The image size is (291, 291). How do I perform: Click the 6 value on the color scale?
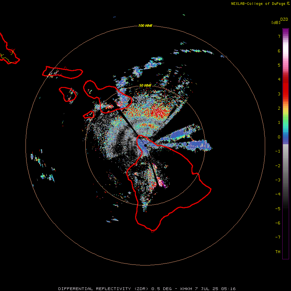pyautogui.click(x=279, y=51)
